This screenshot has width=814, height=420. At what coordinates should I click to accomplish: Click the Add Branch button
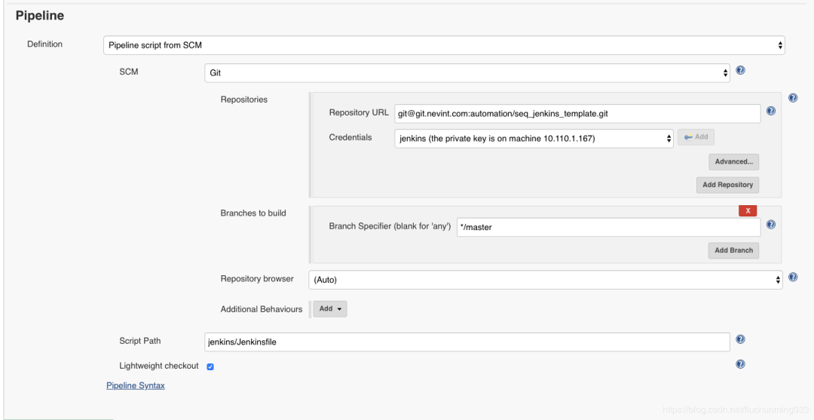click(733, 250)
